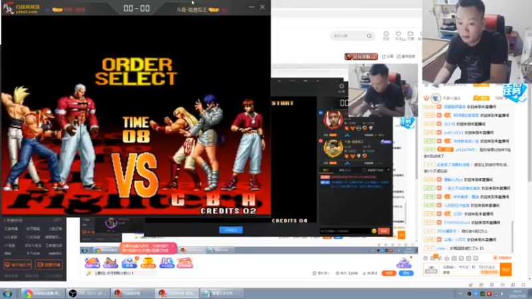Click the blue ghost icon with the badge
Screen dimensions: 532x299
click(x=129, y=262)
